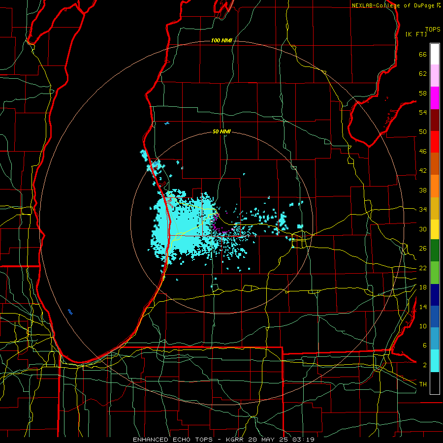This screenshot has height=443, width=443.
Task: Click the 38 legend value
Action: coord(423,190)
